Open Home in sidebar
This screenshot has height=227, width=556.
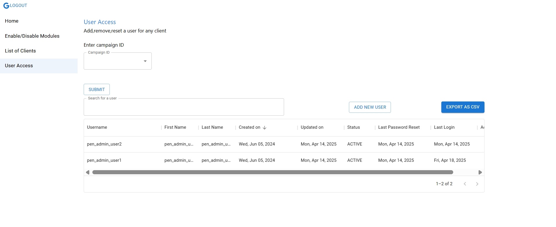coord(12,21)
